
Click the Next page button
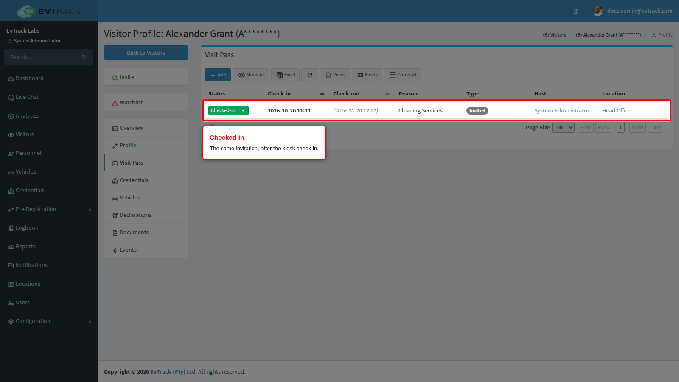click(637, 127)
